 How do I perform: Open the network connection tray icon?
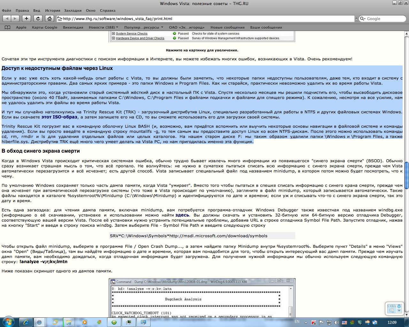tap(329, 323)
